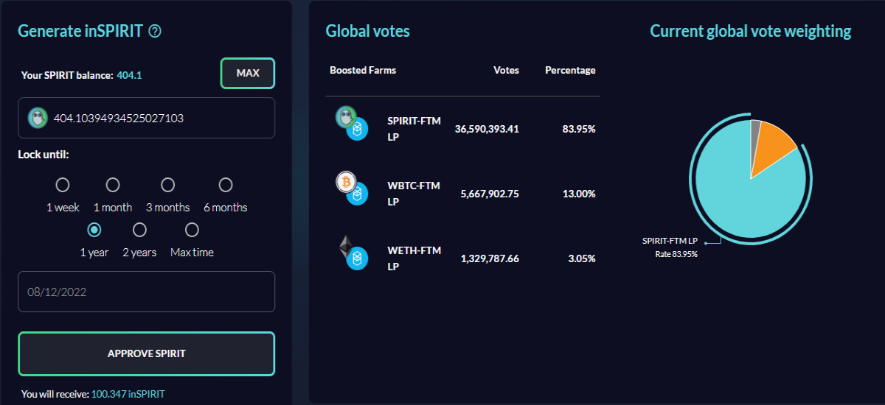Click the SPIRIT-FTM LP pair icon

coord(352,123)
